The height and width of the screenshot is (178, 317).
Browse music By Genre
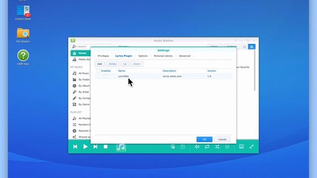tap(80, 104)
